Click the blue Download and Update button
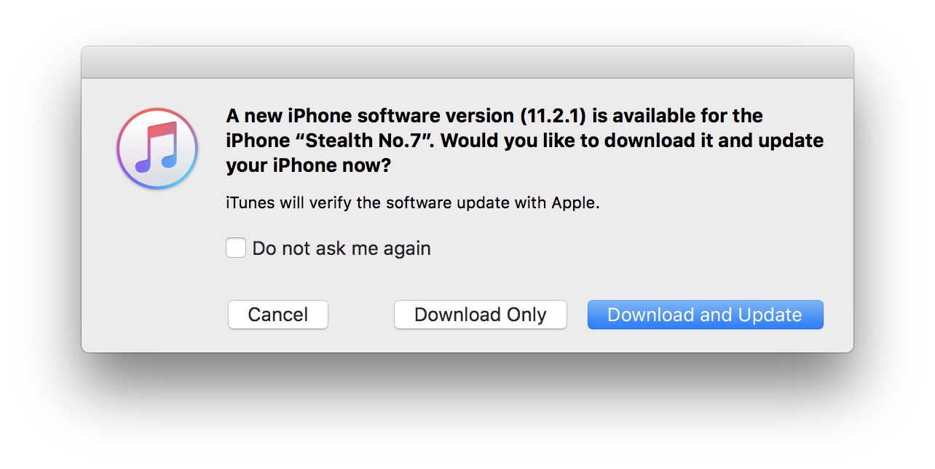 pos(705,315)
